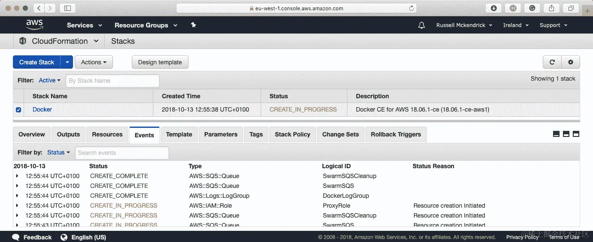Minimize the details pane layout icon
The height and width of the screenshot is (242, 593).
point(556,134)
